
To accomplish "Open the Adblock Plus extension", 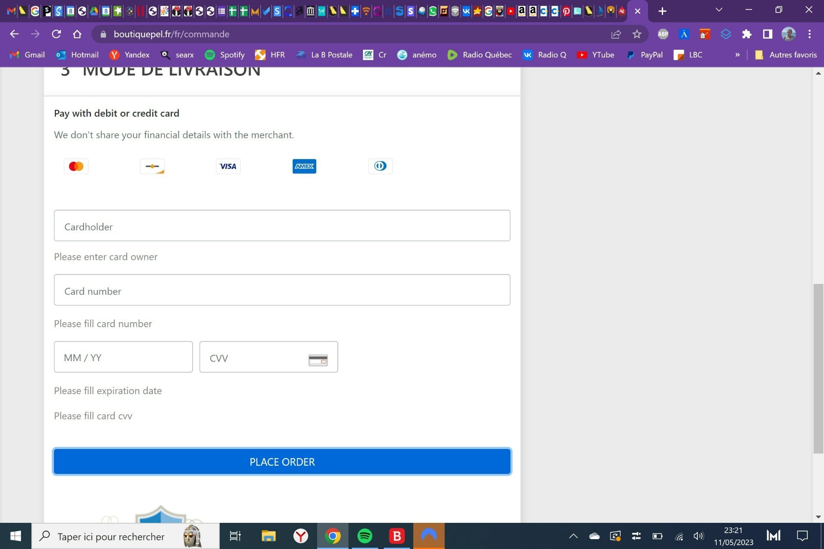I will pyautogui.click(x=663, y=34).
